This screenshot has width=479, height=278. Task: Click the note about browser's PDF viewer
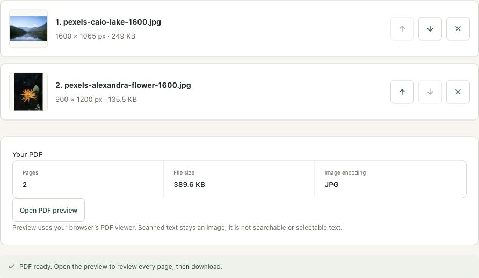[x=177, y=228]
